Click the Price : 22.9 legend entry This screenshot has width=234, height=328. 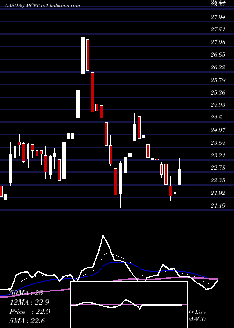[29, 312]
